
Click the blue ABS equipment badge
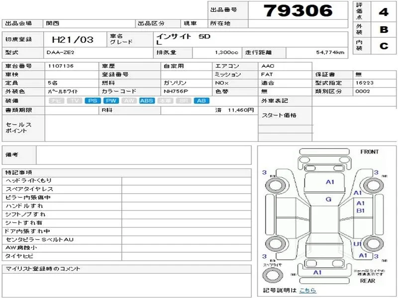pos(146,101)
